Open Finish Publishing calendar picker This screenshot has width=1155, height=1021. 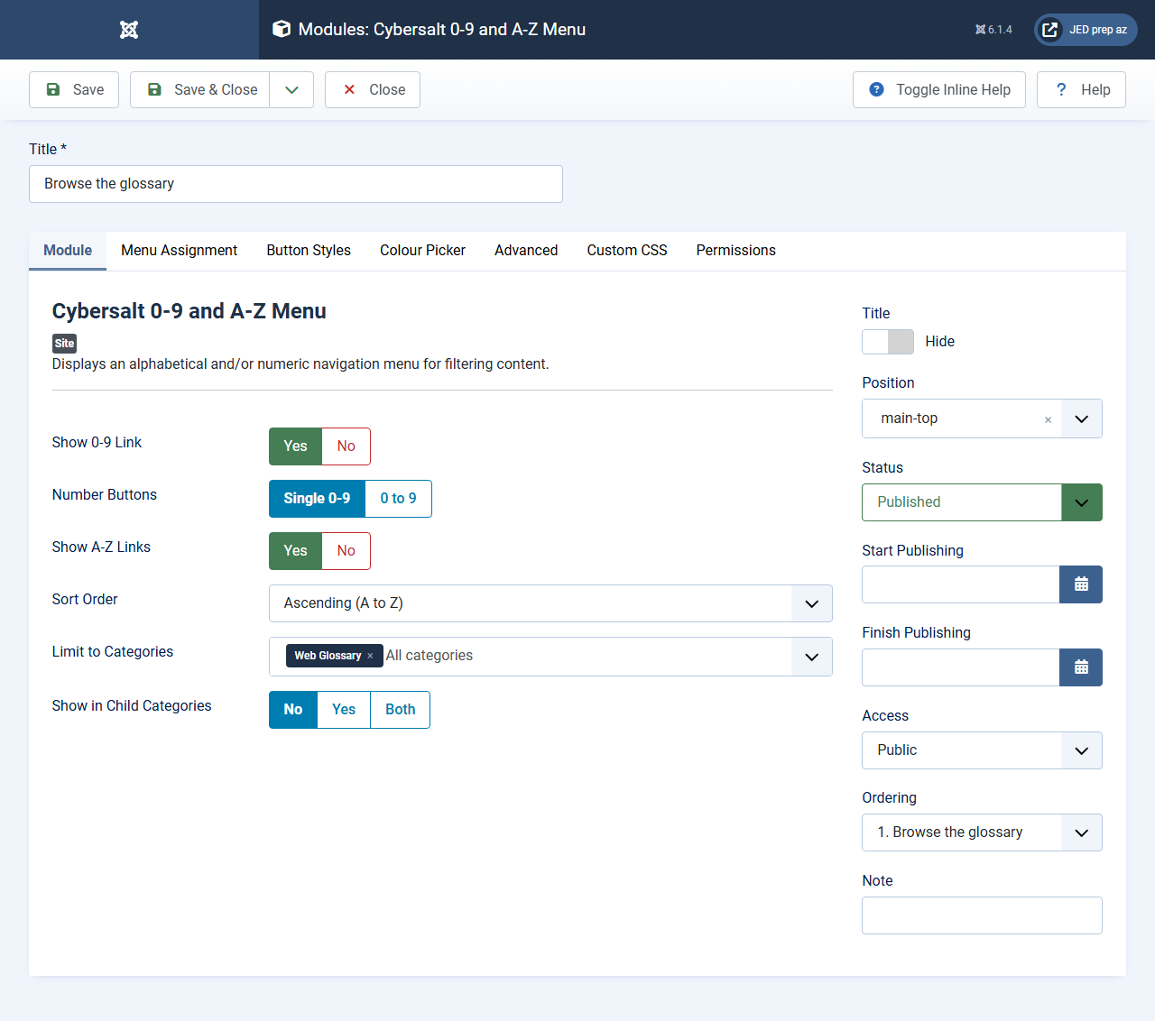1081,667
